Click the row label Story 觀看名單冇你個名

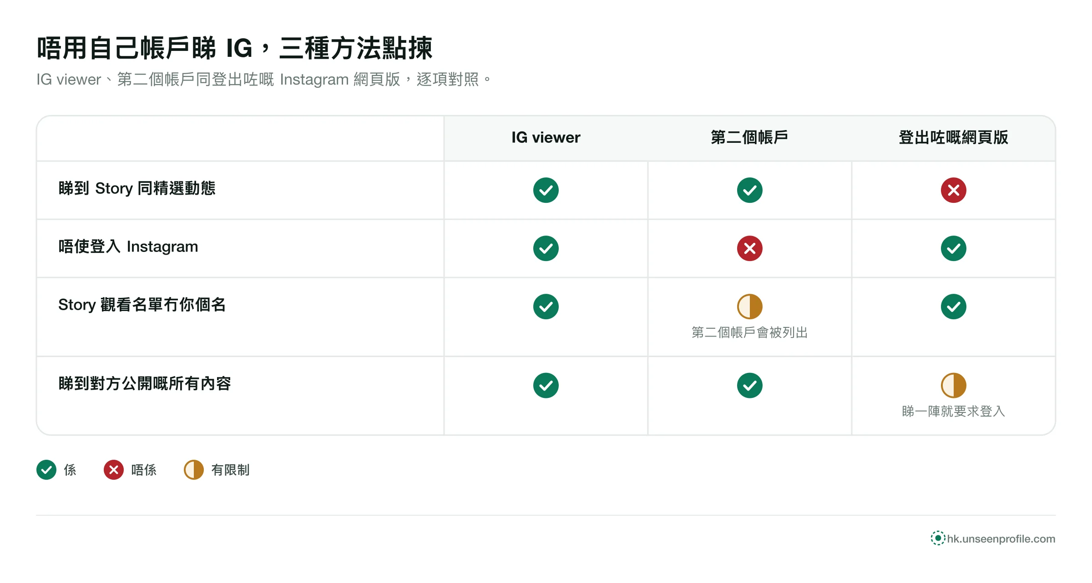142,305
